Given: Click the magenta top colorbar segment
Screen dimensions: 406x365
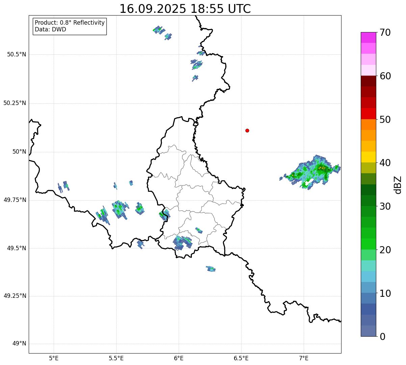Looking at the screenshot, I should [368, 37].
